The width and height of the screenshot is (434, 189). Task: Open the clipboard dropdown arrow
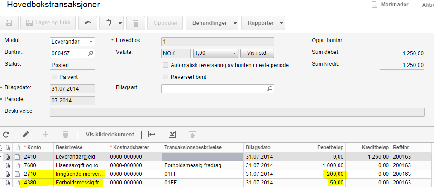point(120,23)
